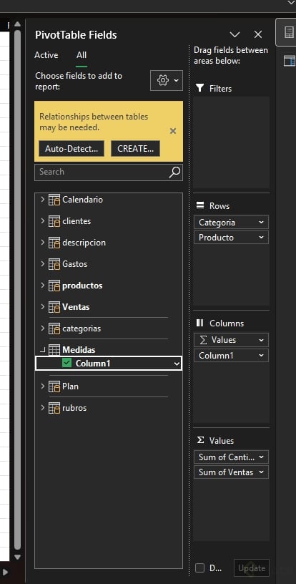
Task: Uncheck the Column1 field checkbox
Action: (x=67, y=363)
